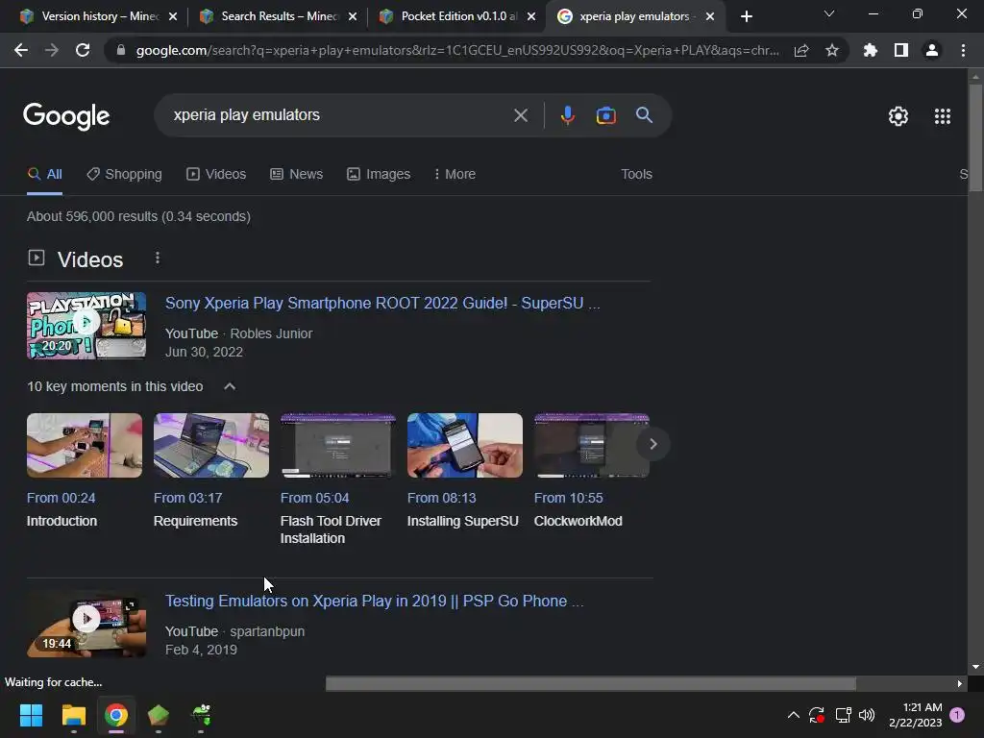Open the Chrome profile menu

tap(932, 50)
